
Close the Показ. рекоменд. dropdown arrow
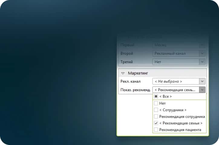(202, 90)
